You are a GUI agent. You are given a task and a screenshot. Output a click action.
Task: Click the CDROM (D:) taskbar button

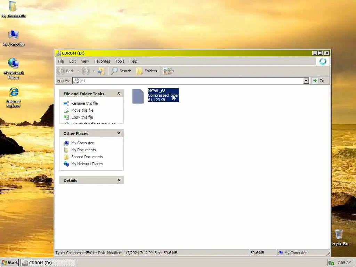[48, 263]
